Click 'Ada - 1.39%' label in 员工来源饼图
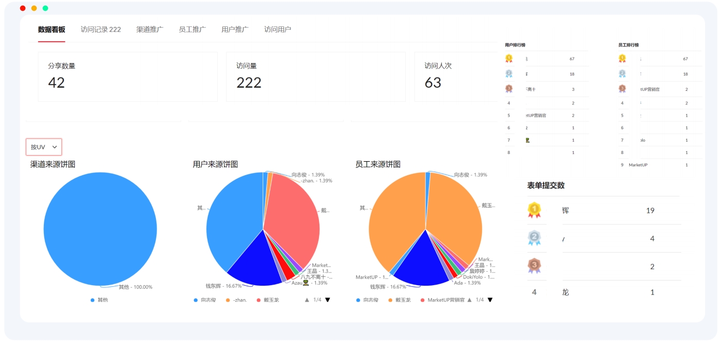Viewport: 719px width, 341px height. (x=467, y=283)
